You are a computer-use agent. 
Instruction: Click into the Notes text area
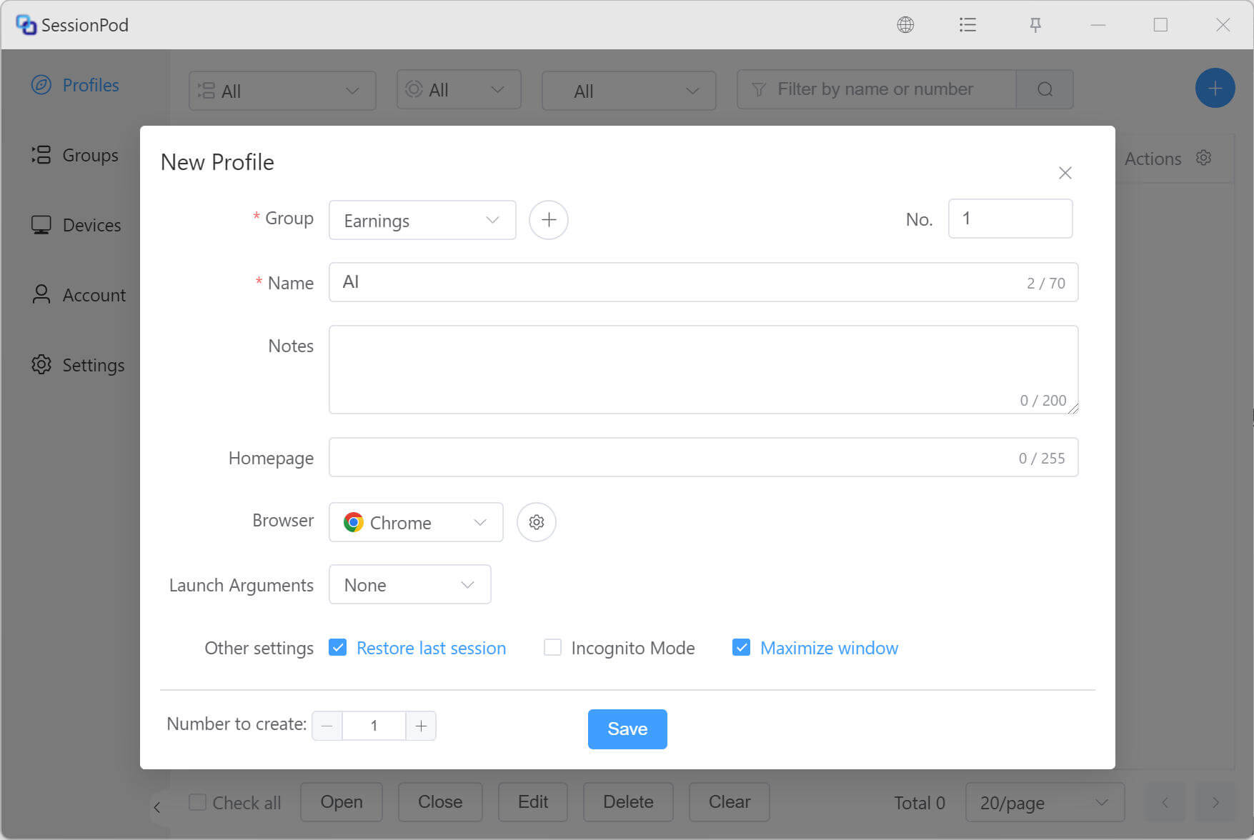point(703,369)
